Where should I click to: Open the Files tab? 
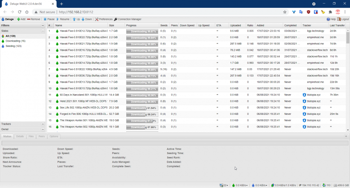pyautogui.click(x=31, y=136)
